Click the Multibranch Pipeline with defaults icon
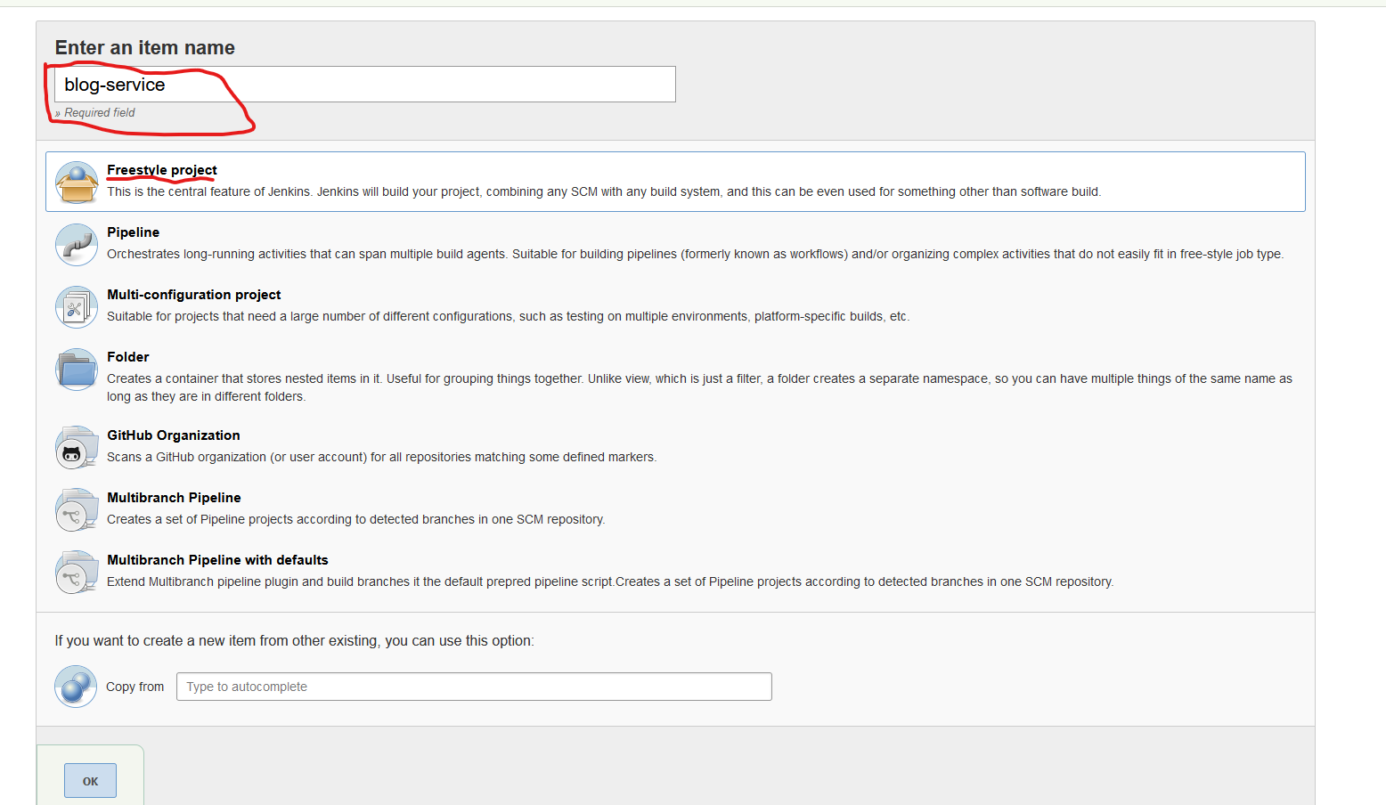1386x805 pixels. 77,573
